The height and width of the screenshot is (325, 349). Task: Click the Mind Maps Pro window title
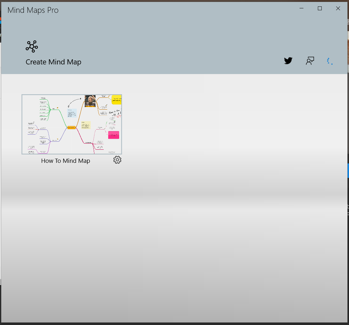click(x=33, y=10)
